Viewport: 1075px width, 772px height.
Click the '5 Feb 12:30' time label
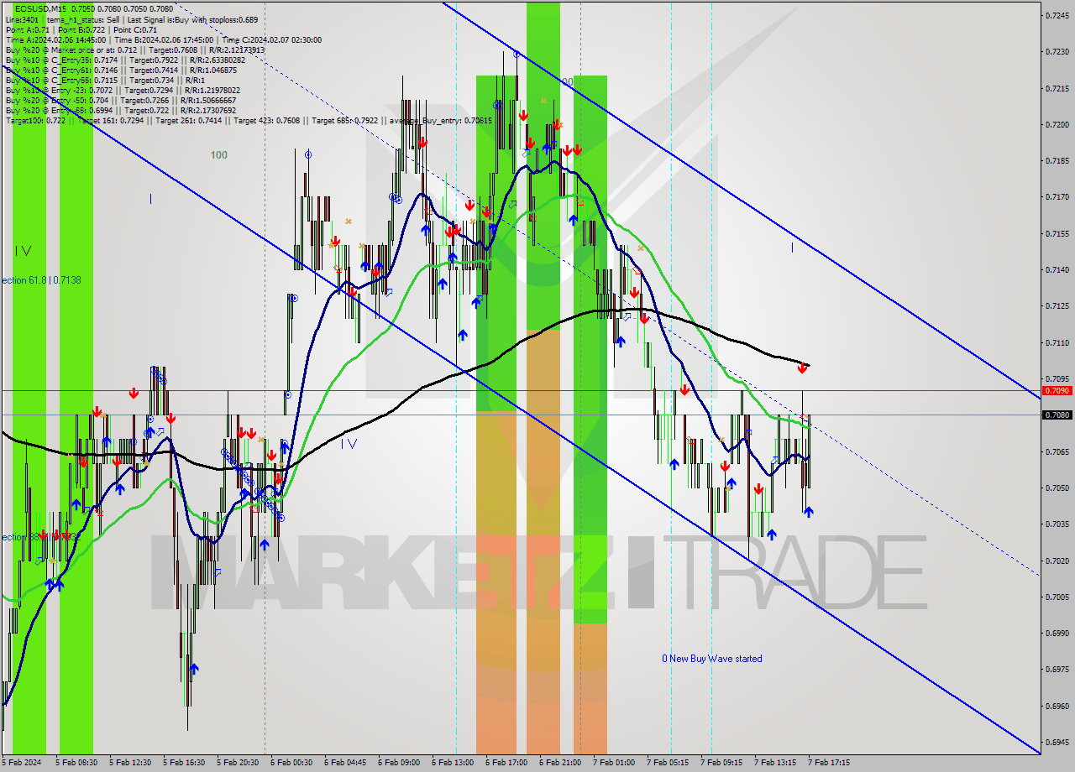tap(130, 763)
